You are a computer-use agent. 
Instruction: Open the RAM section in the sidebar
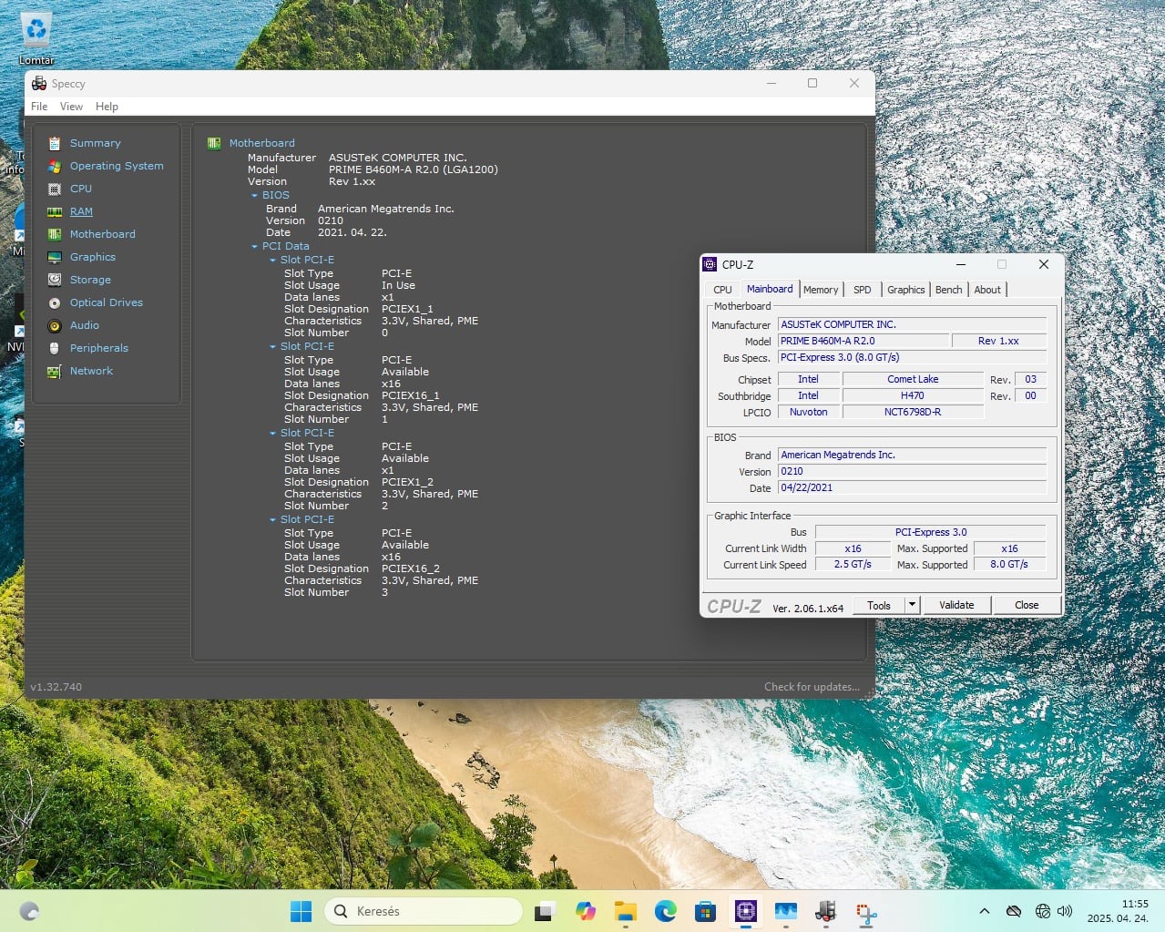pyautogui.click(x=81, y=211)
